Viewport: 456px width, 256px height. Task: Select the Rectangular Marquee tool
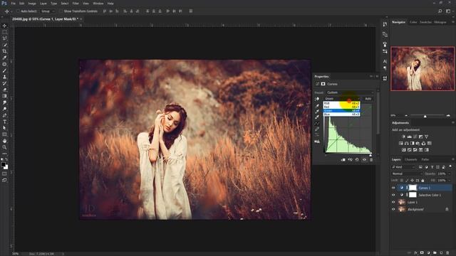(x=4, y=32)
